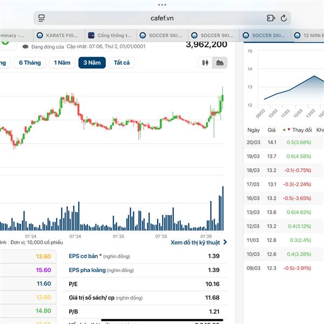
Task: Click the 11.60 blue price value
Action: coord(44,283)
